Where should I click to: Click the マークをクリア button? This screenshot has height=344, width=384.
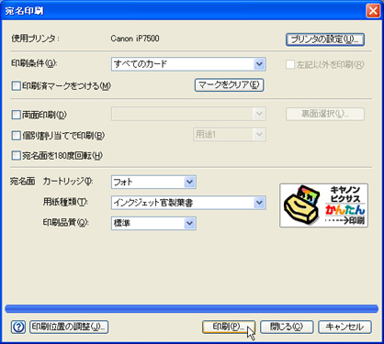(229, 85)
